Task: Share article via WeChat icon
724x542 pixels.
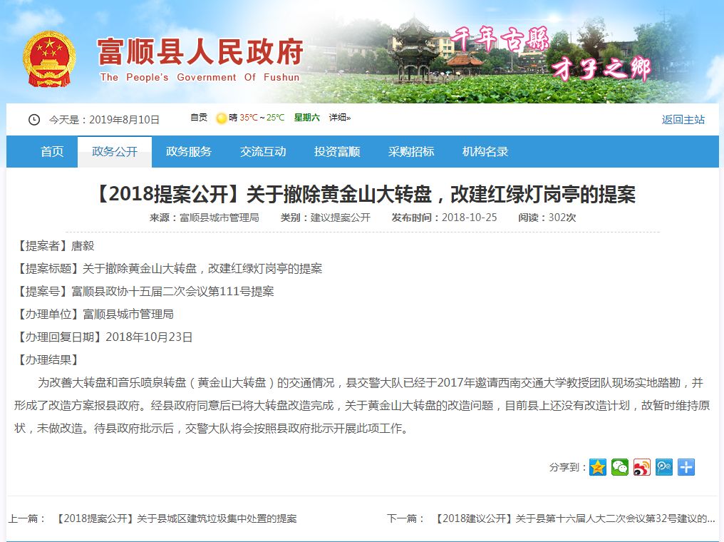Action: [x=620, y=467]
